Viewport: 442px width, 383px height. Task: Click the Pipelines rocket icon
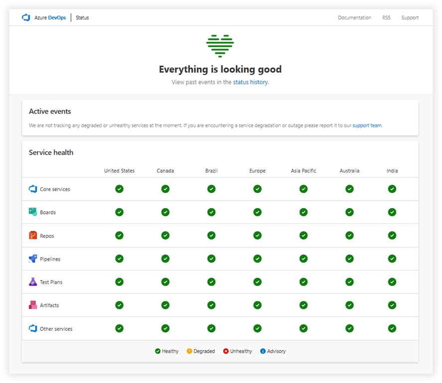coord(32,259)
